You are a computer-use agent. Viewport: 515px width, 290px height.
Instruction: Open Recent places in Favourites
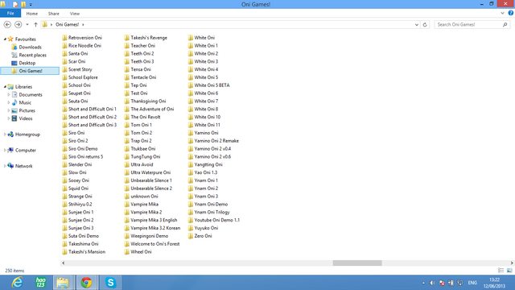coord(32,55)
